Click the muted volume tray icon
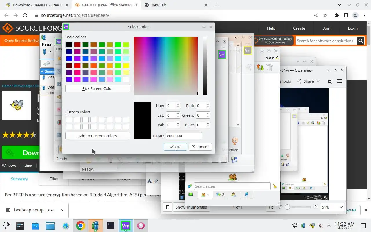The image size is (371, 232). click(321, 225)
